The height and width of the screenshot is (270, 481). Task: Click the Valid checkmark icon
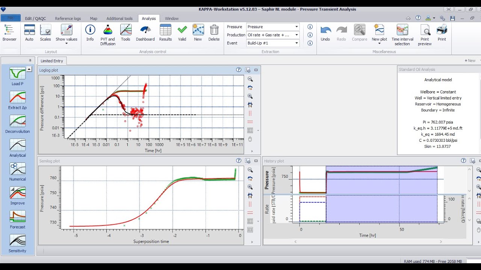182,30
